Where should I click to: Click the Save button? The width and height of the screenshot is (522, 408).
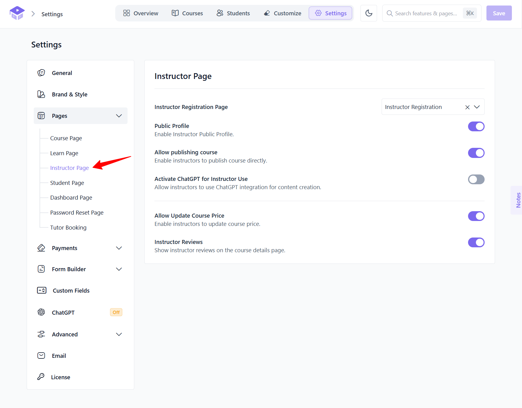coord(499,13)
